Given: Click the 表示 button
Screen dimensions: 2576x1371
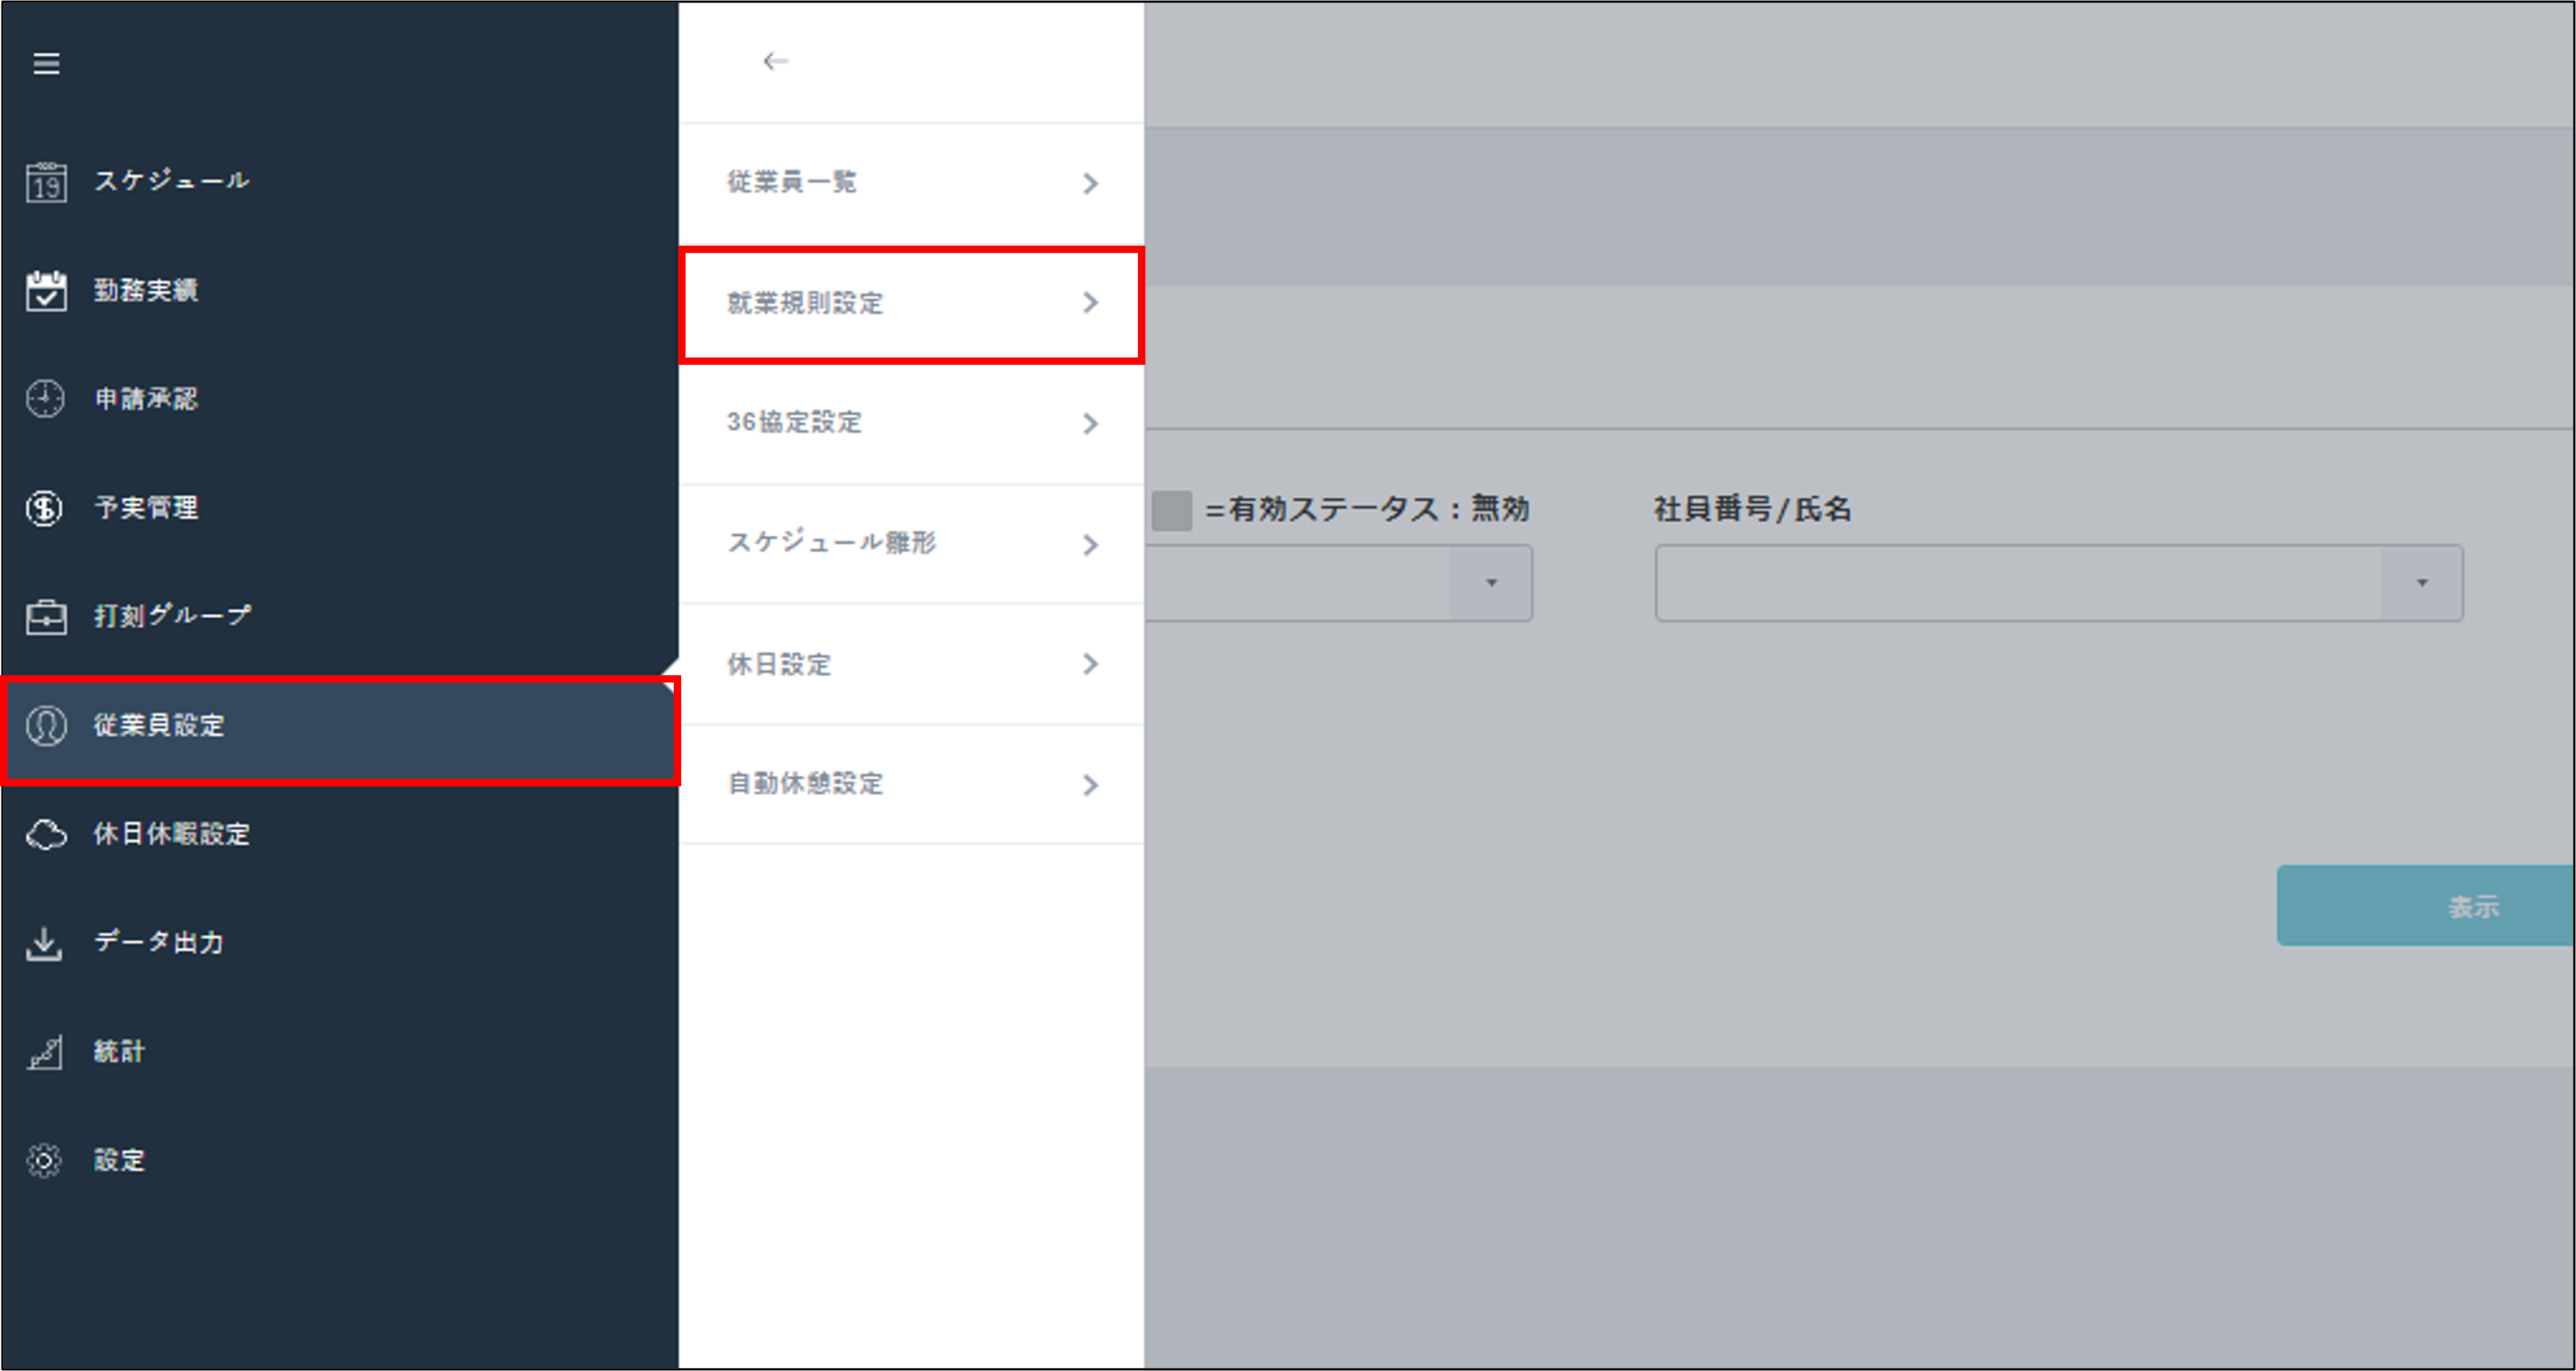Looking at the screenshot, I should pyautogui.click(x=2426, y=906).
